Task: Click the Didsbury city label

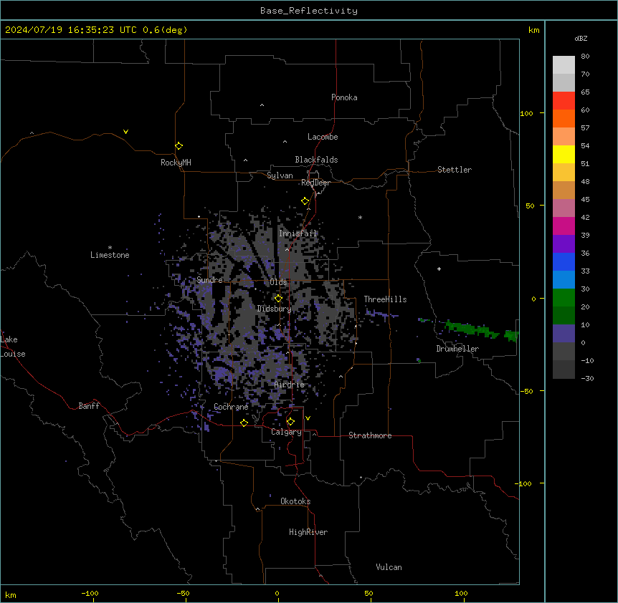Action: click(275, 309)
